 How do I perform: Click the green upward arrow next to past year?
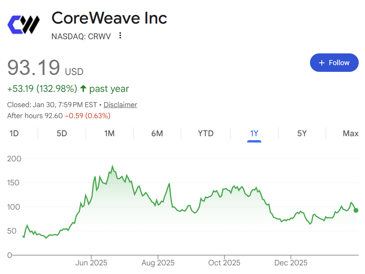pos(83,88)
